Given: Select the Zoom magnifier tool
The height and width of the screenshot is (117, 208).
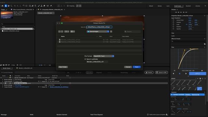Looking at the screenshot, I should coord(11,6).
